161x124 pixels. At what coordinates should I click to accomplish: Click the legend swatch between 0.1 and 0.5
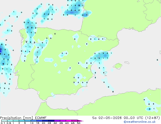[x=4, y=121]
